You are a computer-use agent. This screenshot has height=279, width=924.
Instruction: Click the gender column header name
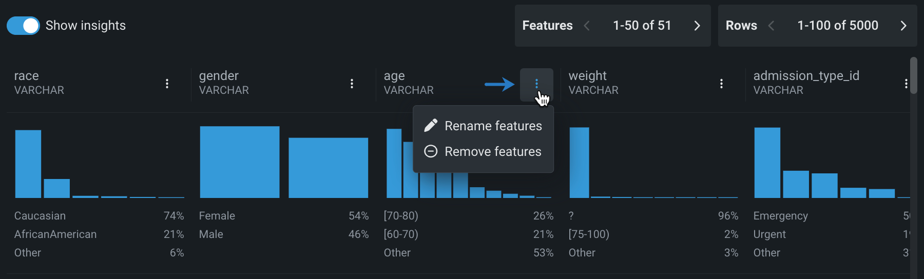coord(219,76)
